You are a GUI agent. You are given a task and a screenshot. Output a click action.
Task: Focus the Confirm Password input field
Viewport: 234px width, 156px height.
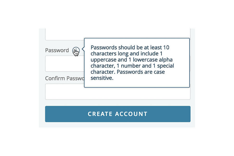coord(118,92)
